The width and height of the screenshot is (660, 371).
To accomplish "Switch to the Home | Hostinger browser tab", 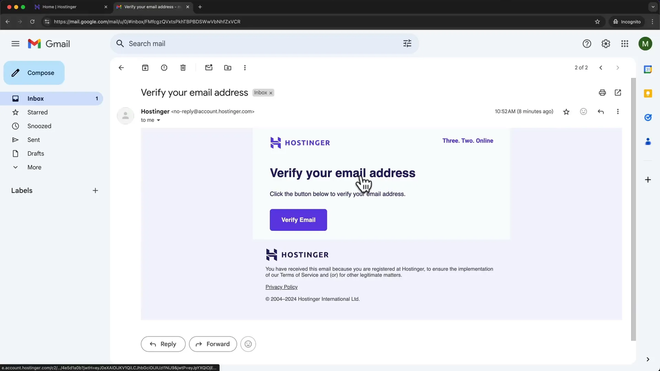I will pyautogui.click(x=71, y=7).
